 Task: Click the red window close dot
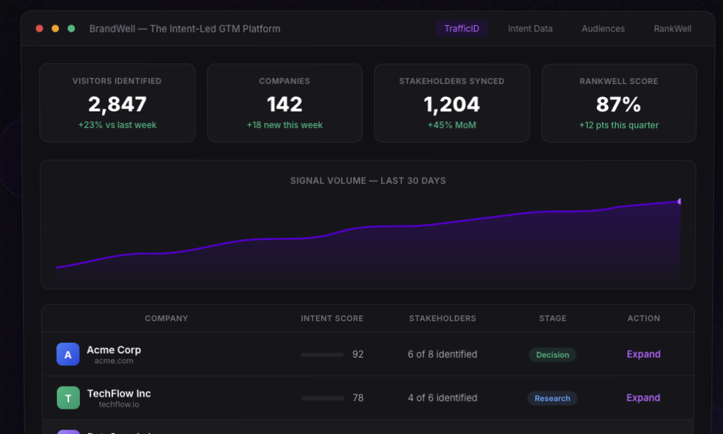coord(40,29)
